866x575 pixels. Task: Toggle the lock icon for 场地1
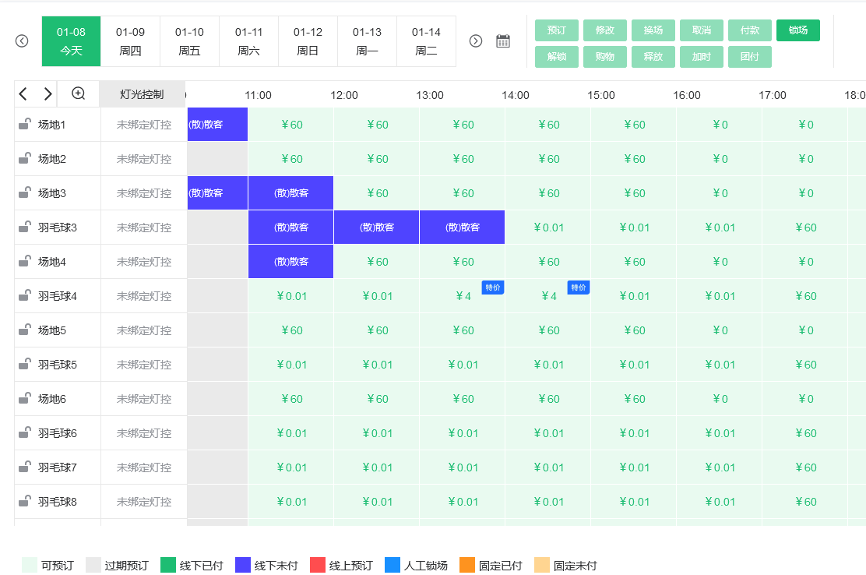[25, 124]
